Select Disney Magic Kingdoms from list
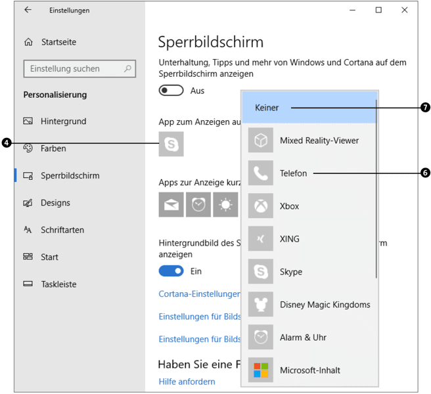The image size is (431, 394). (x=309, y=305)
